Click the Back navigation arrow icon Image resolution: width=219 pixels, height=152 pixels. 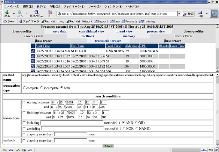click(x=7, y=13)
